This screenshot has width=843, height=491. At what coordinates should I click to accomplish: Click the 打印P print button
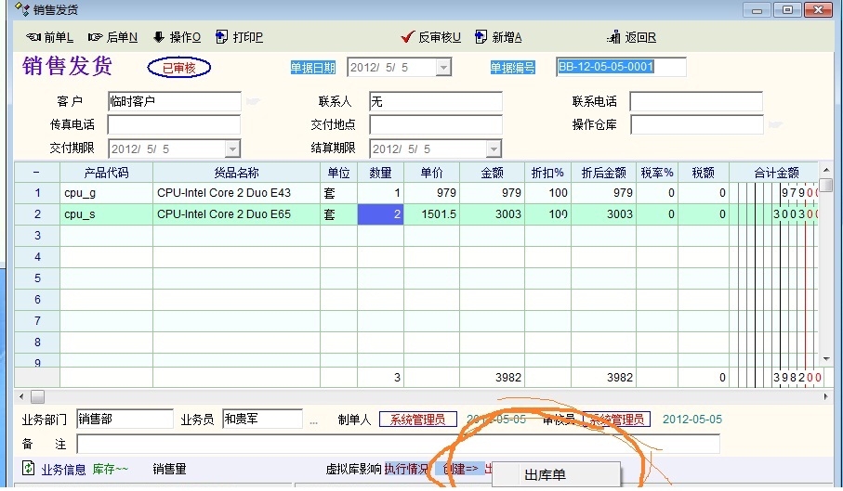coord(240,37)
